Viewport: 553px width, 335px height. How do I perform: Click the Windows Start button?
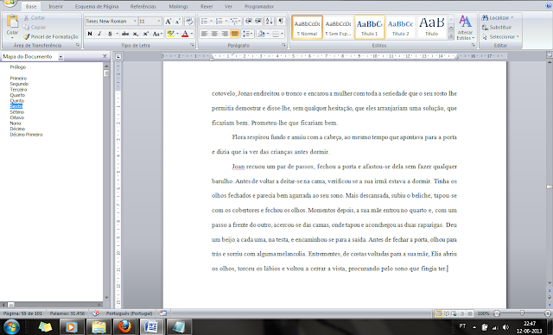(11, 327)
